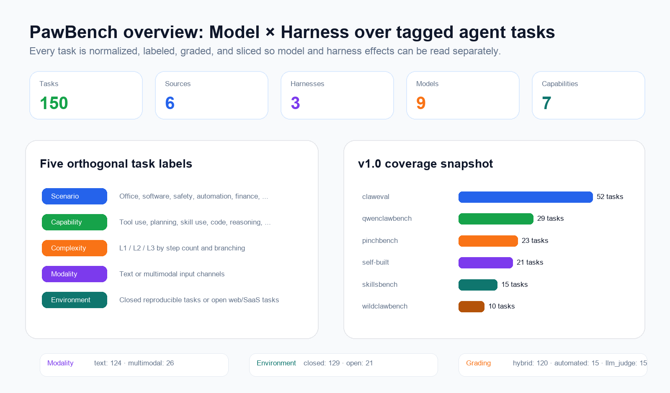The image size is (670, 393).
Task: Click the '29 tasks' value
Action: point(550,218)
